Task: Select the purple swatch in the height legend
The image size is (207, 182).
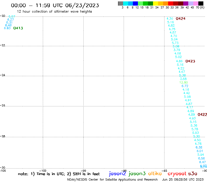Action: [186, 3]
